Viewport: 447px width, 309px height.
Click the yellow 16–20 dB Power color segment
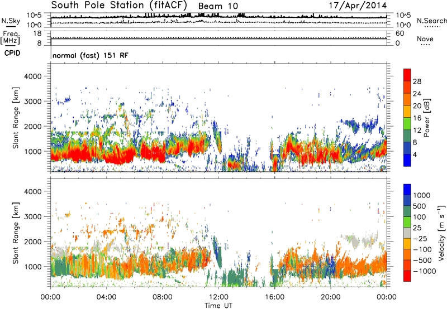tap(407, 112)
